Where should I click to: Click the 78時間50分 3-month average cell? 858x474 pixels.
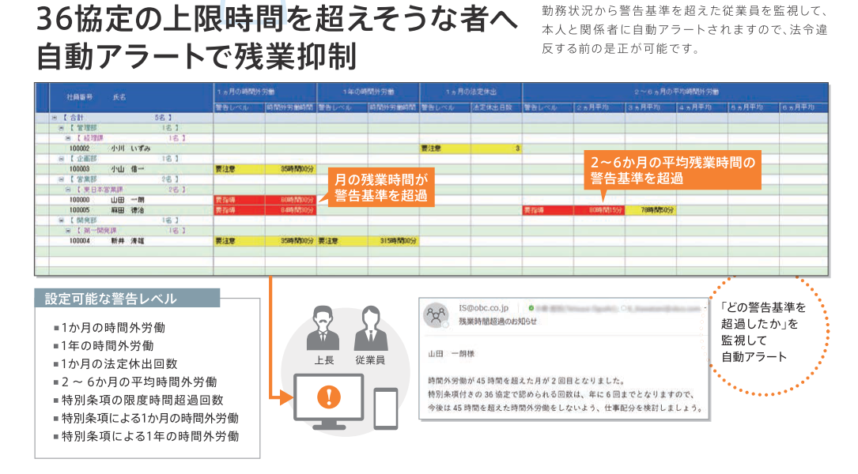click(651, 210)
